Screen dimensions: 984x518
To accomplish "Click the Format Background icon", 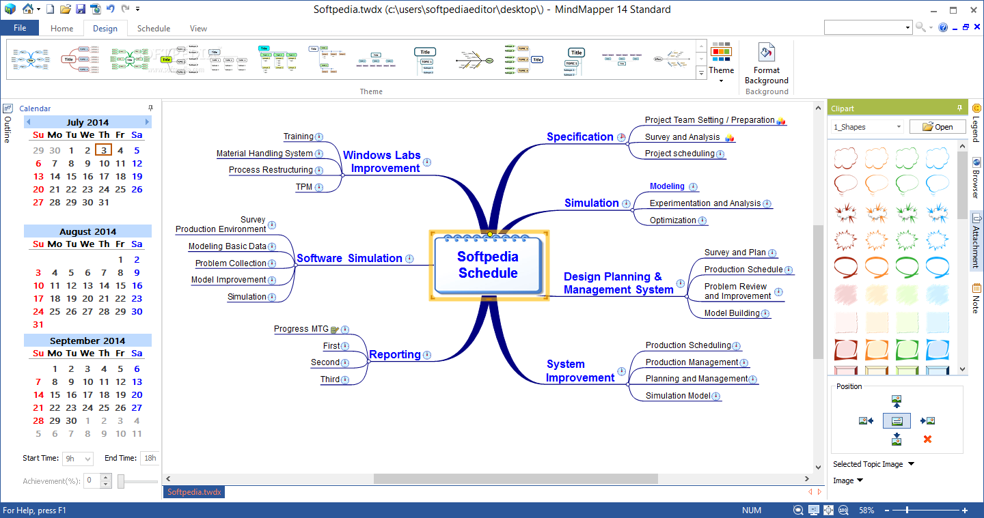I will (767, 53).
